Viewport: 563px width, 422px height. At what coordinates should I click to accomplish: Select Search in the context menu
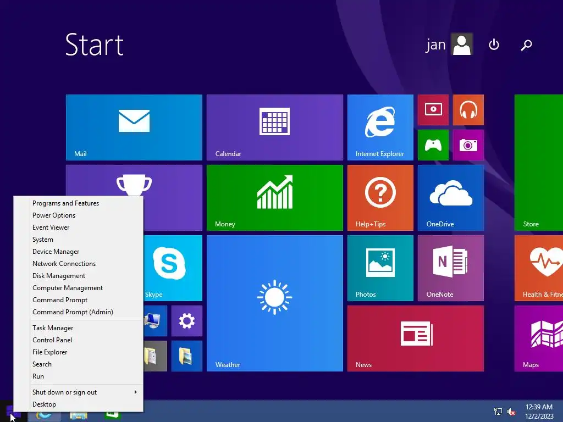click(x=78, y=364)
